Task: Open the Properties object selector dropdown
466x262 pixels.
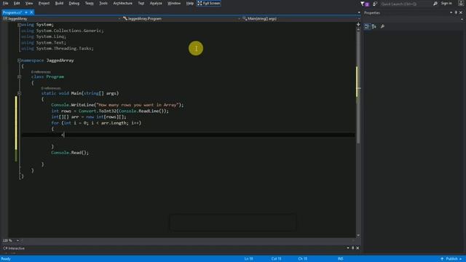Action: pyautogui.click(x=462, y=20)
